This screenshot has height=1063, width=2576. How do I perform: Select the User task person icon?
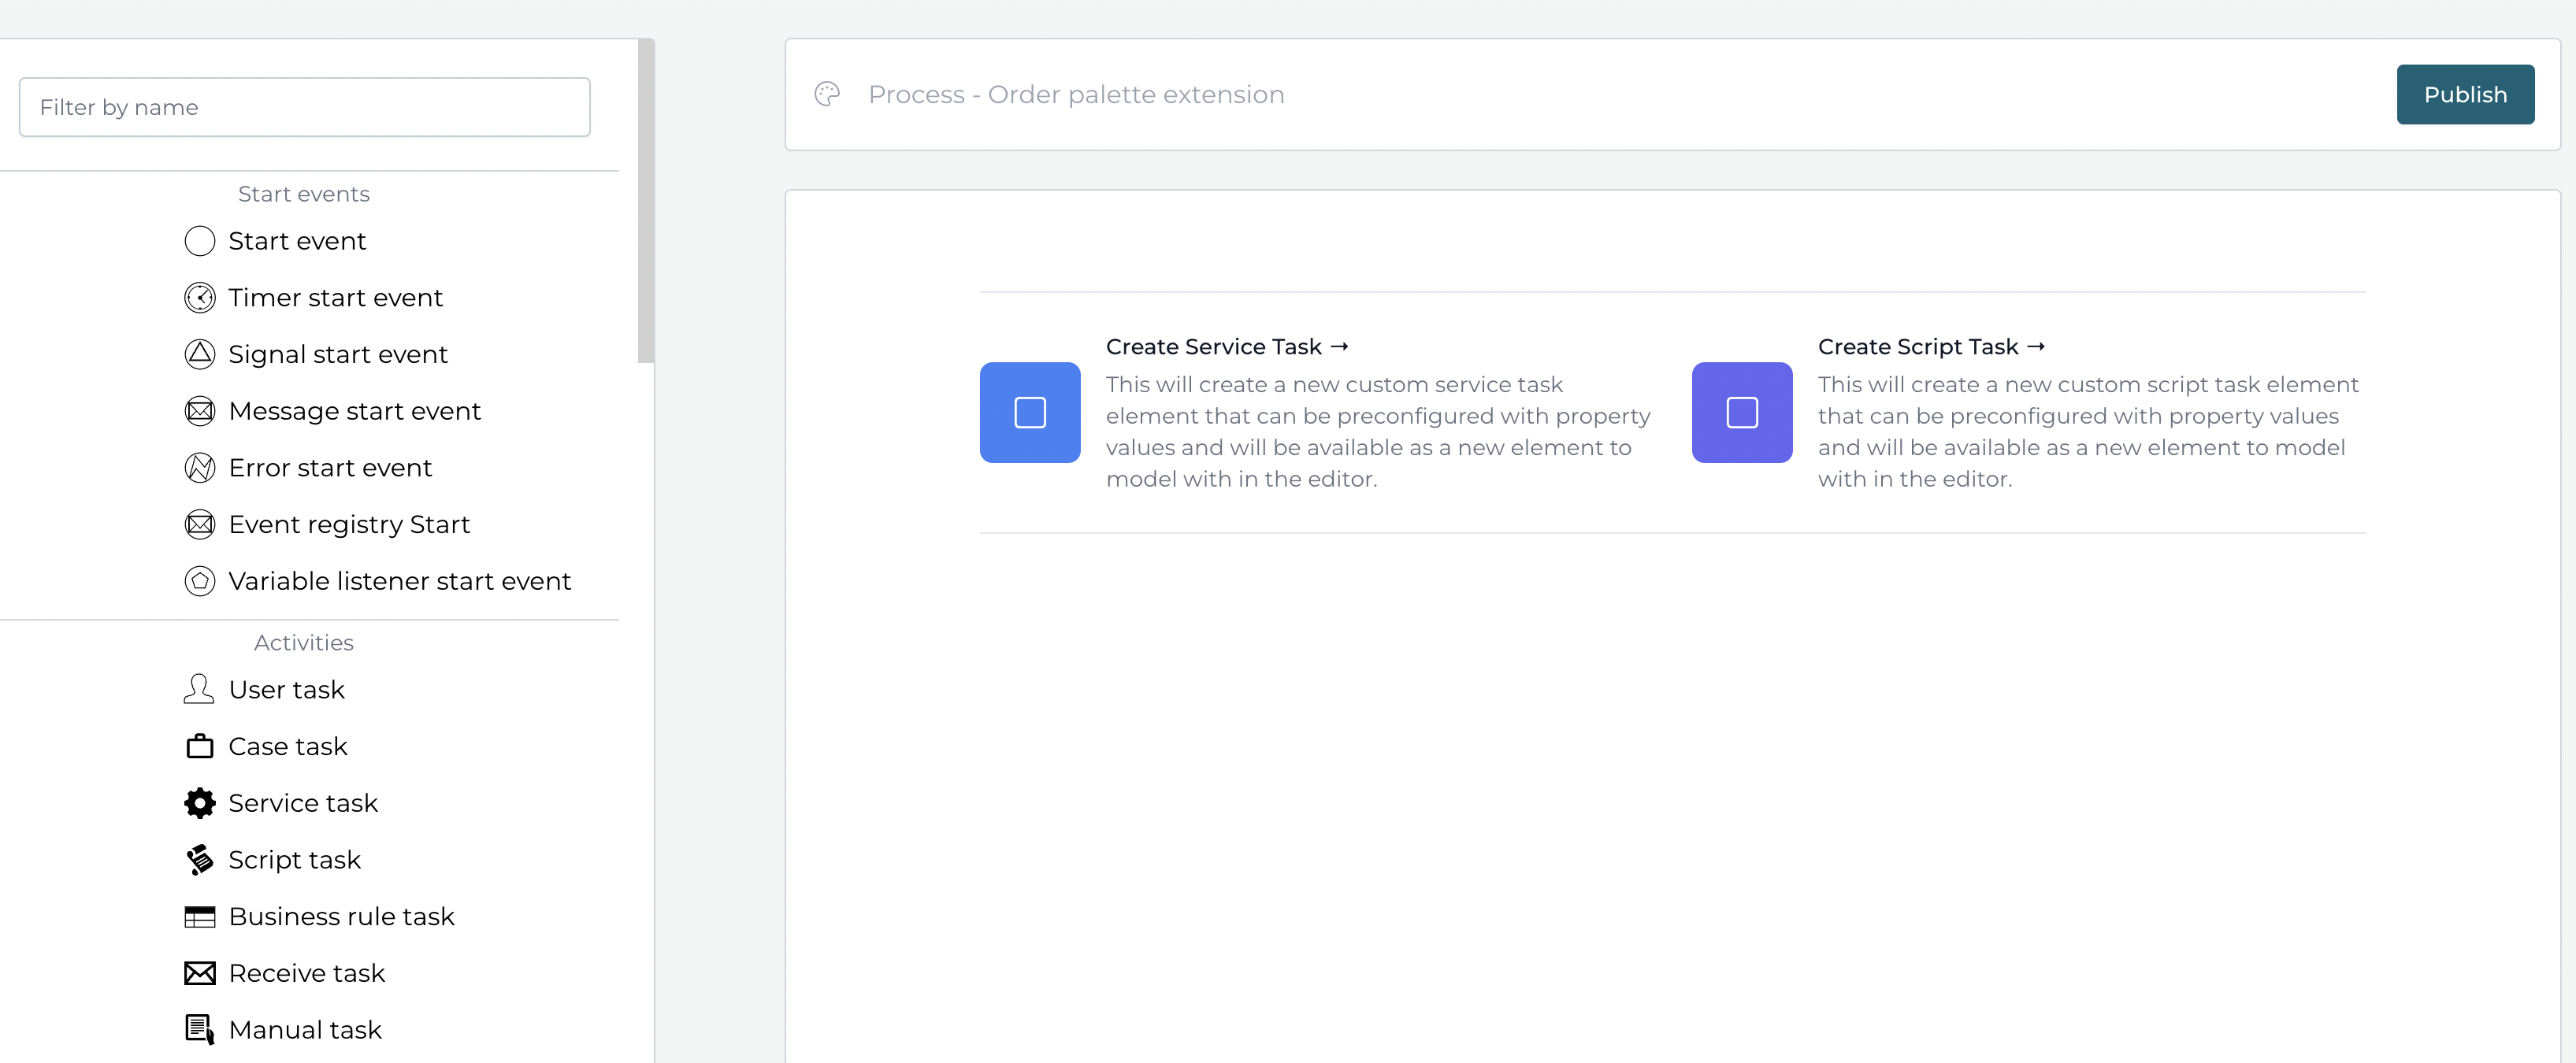click(199, 689)
